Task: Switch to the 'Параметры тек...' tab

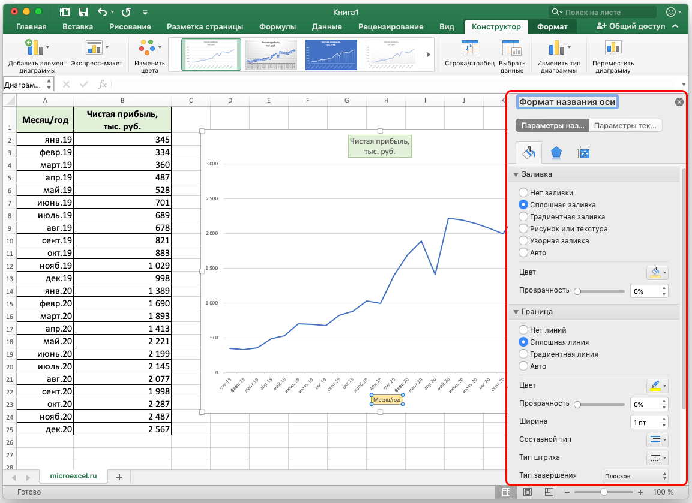Action: (625, 126)
